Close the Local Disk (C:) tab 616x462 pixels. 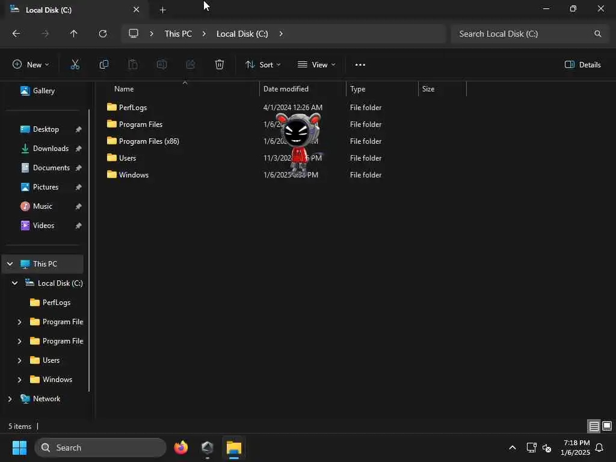point(137,10)
